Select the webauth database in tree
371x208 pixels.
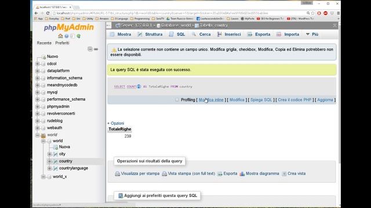[x=54, y=128]
